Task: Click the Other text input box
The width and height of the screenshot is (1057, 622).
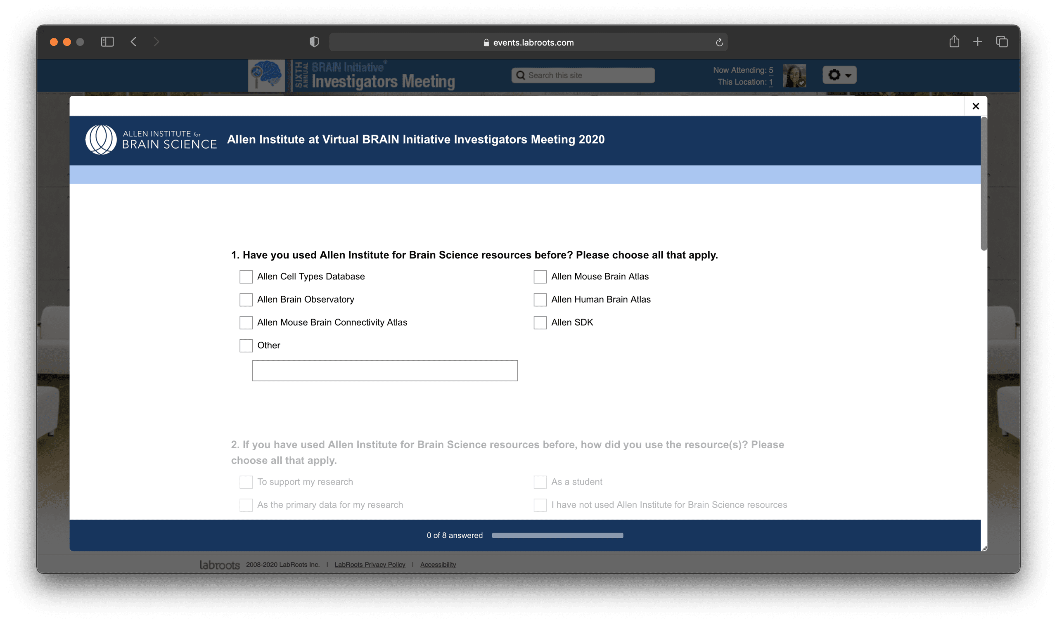Action: pos(385,371)
